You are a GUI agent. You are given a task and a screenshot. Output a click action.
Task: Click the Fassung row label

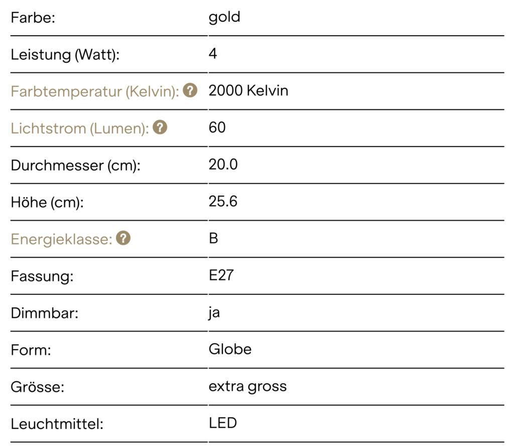click(42, 276)
